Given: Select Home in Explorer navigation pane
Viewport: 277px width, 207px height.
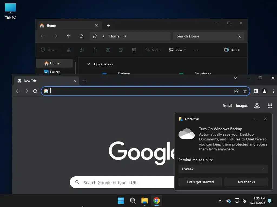Looking at the screenshot, I should click(54, 63).
